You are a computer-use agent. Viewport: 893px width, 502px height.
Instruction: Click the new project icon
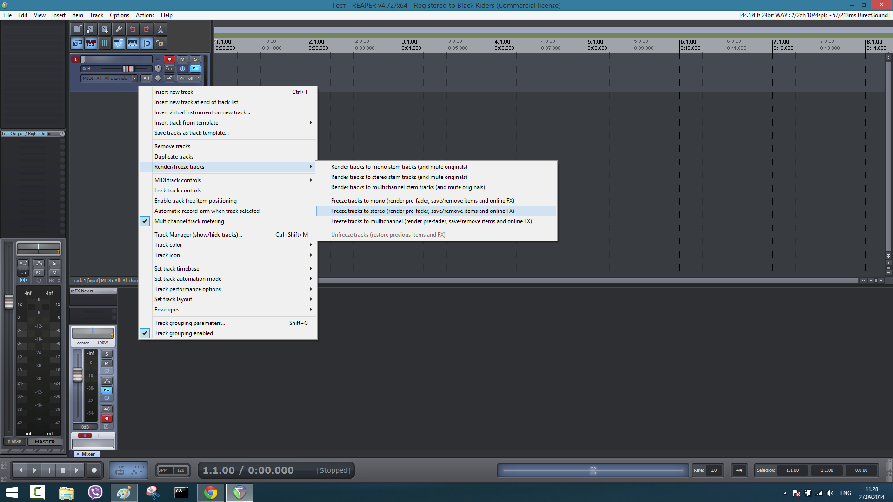coord(77,29)
